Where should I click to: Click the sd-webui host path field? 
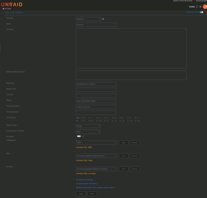click(x=96, y=169)
